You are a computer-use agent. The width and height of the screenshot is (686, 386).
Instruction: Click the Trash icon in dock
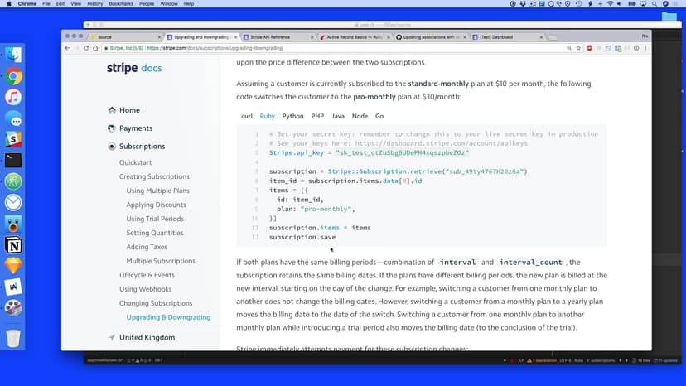coord(13,338)
